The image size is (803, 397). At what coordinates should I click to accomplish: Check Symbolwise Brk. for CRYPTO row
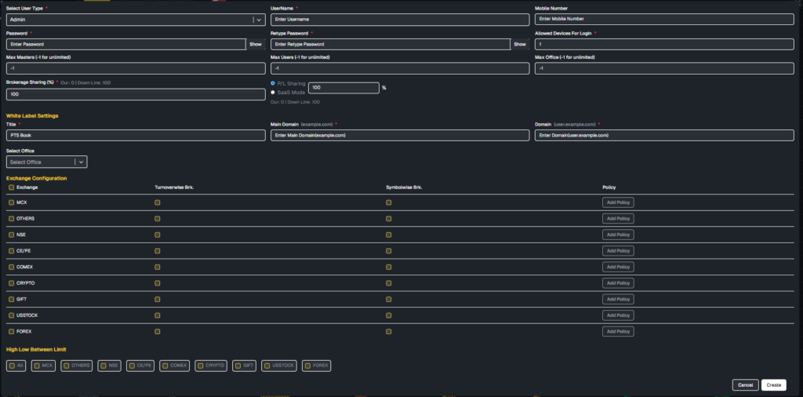click(389, 283)
